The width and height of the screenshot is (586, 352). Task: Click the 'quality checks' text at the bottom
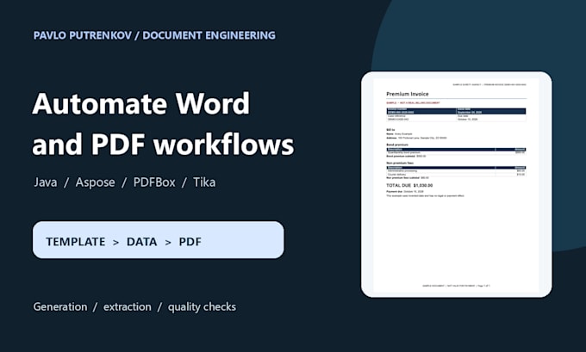[x=202, y=307]
